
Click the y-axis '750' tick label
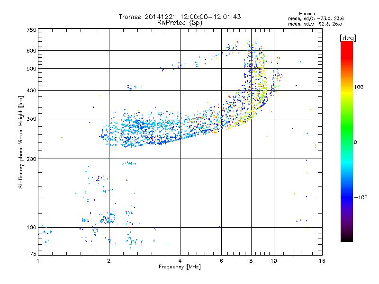pos(31,30)
